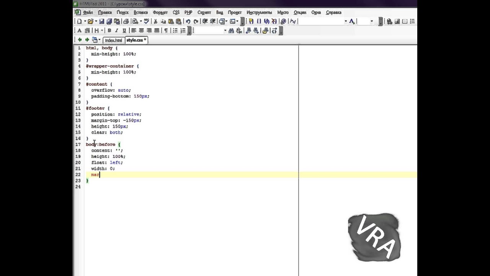Open the font name combo box dropdown
This screenshot has height=276, width=490.
point(346,21)
